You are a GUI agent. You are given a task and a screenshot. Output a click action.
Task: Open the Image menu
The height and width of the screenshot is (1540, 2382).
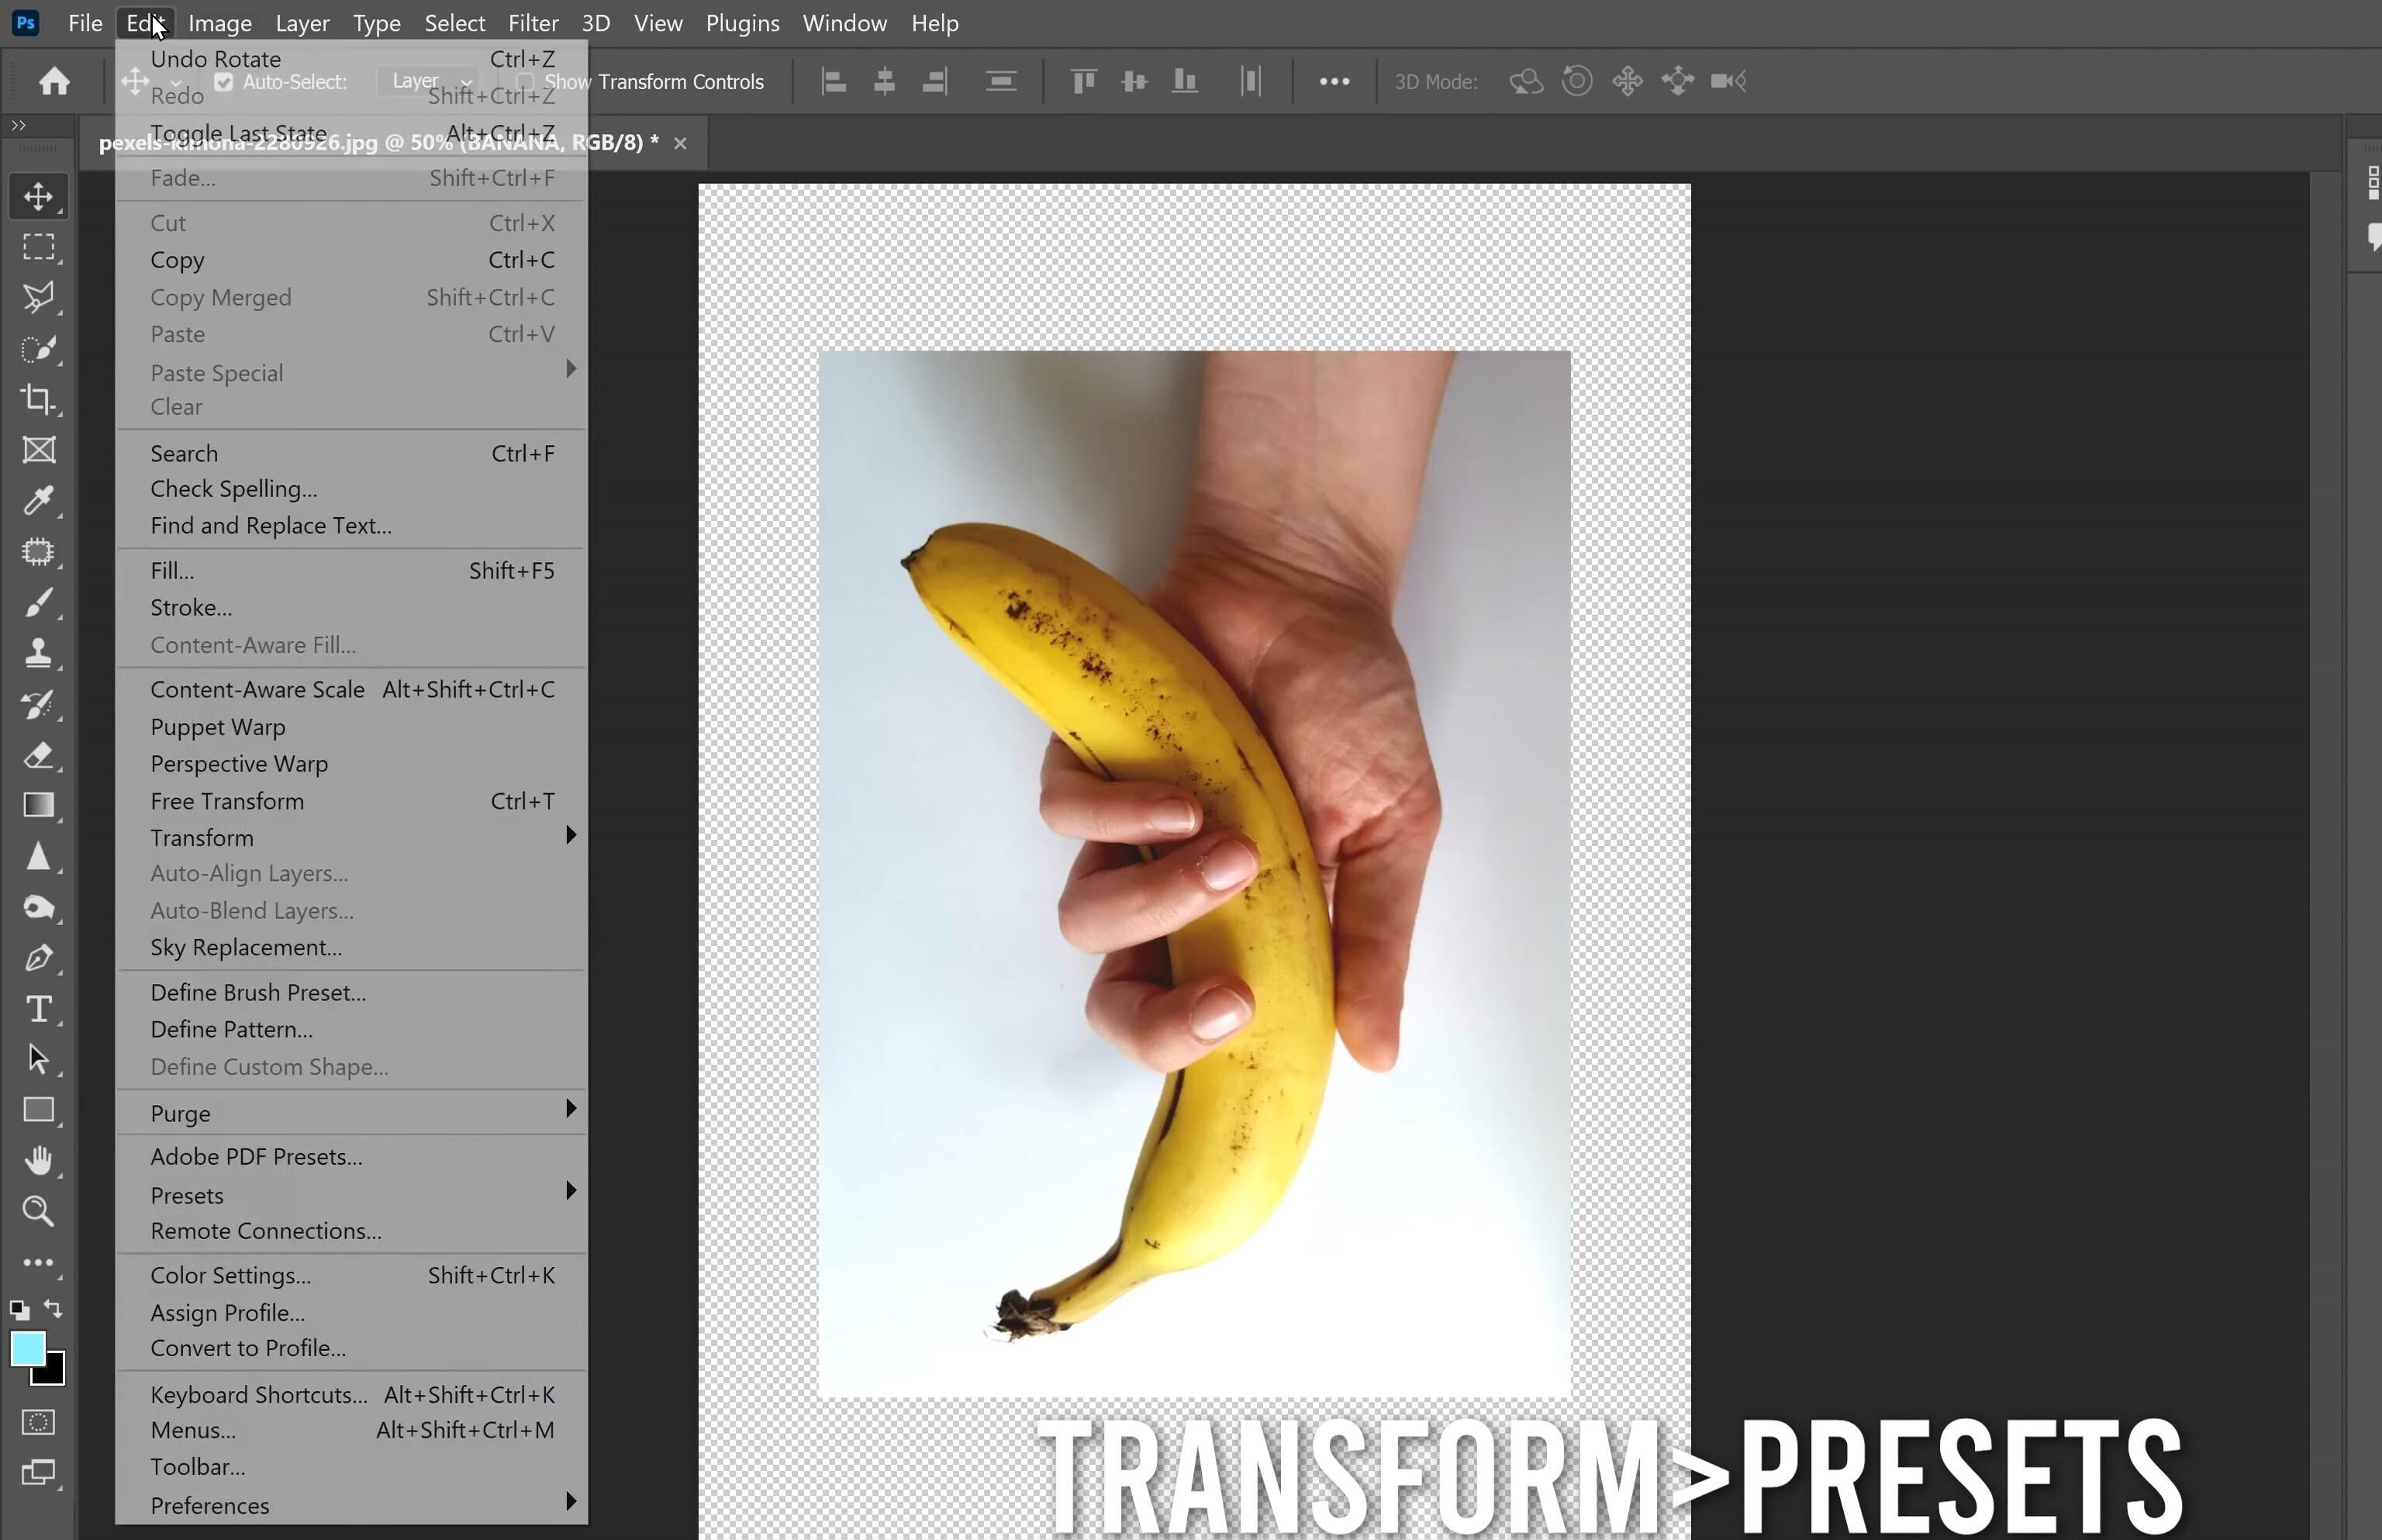tap(220, 23)
